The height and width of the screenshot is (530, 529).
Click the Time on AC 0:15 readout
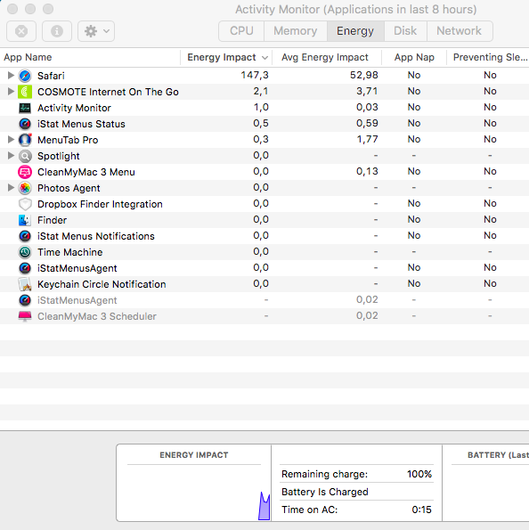(356, 510)
